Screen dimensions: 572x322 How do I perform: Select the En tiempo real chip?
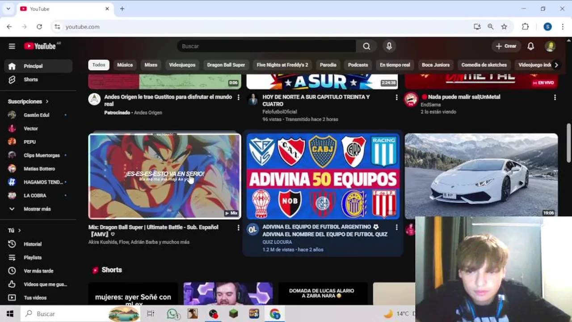pos(395,65)
